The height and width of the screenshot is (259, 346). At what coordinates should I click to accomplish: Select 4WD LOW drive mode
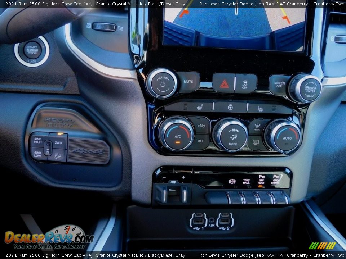tap(37, 154)
